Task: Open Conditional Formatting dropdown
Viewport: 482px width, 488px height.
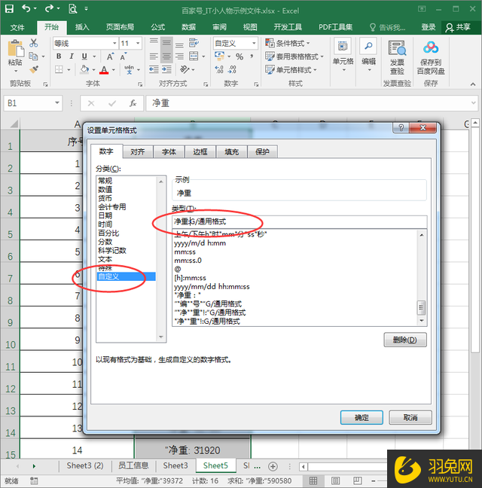Action: click(288, 43)
